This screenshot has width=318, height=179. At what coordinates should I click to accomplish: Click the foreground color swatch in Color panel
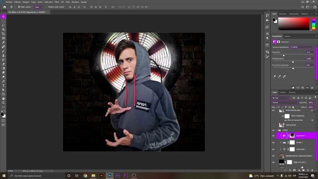[274, 20]
